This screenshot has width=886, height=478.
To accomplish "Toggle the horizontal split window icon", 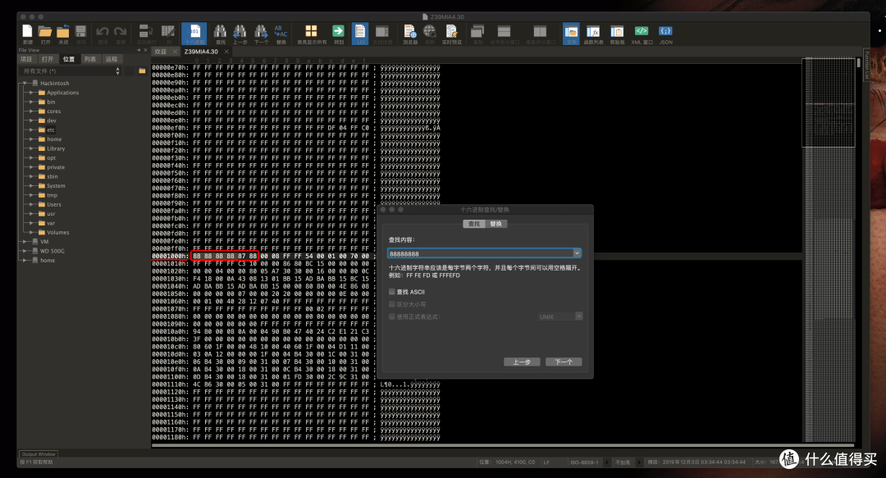I will tap(504, 33).
